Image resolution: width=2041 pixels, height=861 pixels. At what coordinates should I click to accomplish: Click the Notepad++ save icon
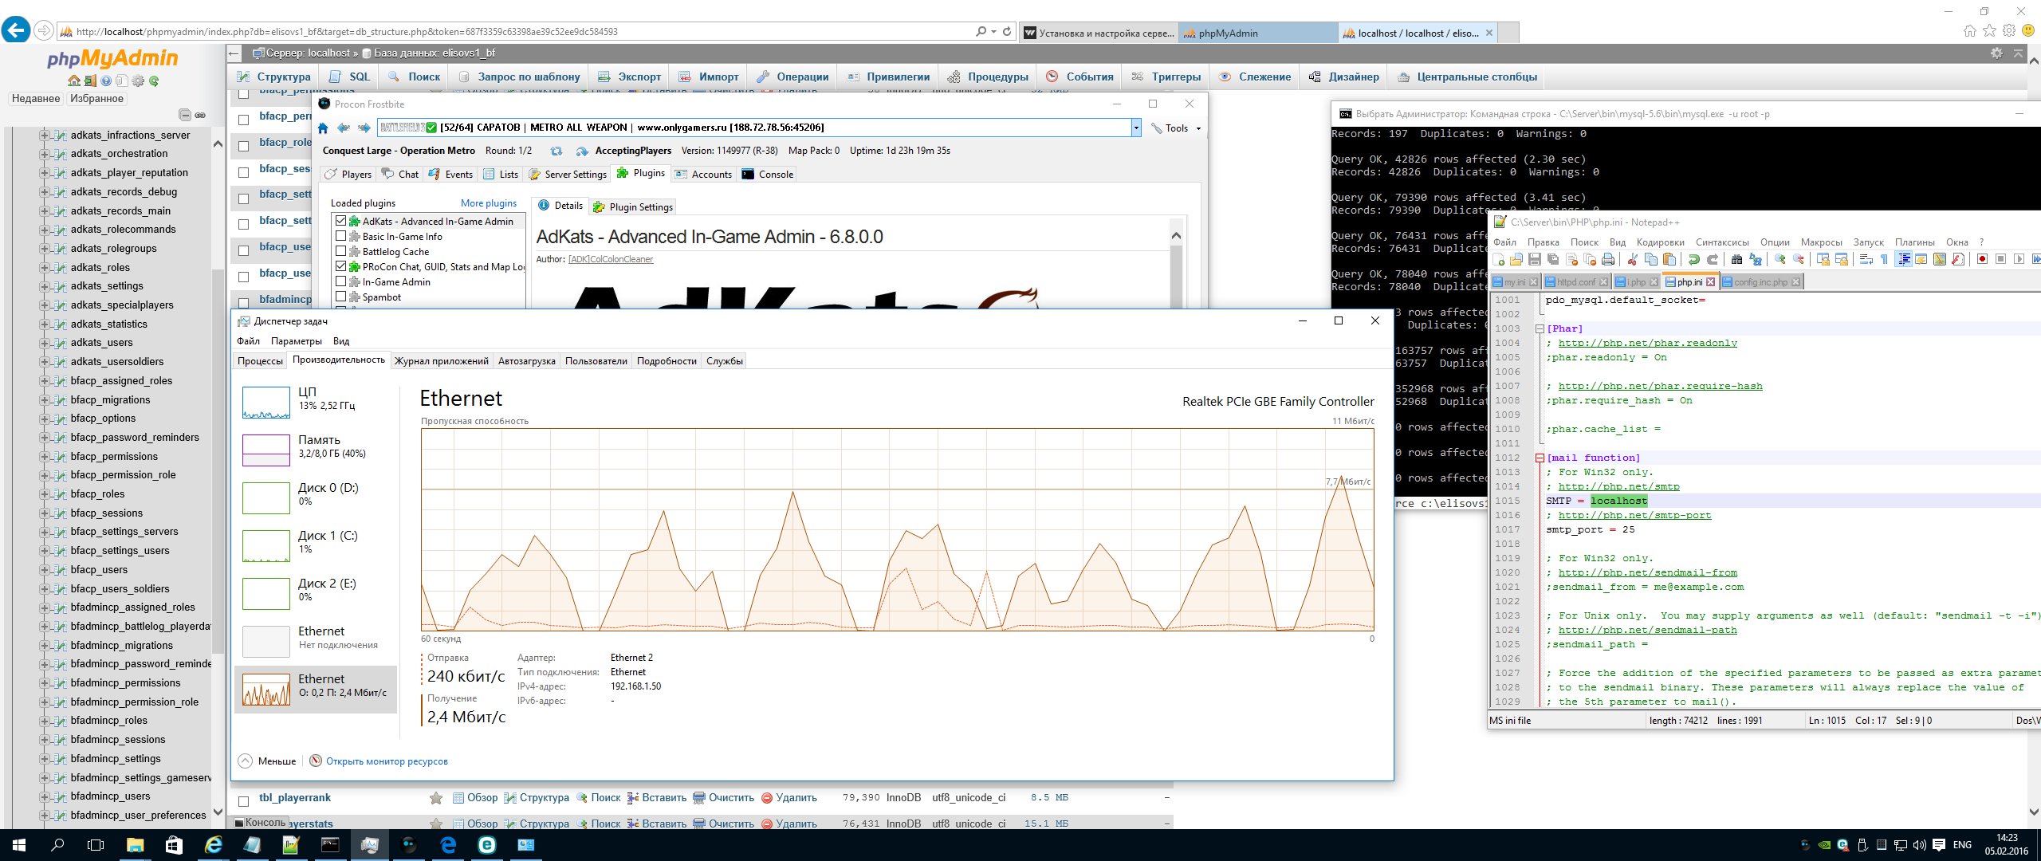[x=1535, y=259]
